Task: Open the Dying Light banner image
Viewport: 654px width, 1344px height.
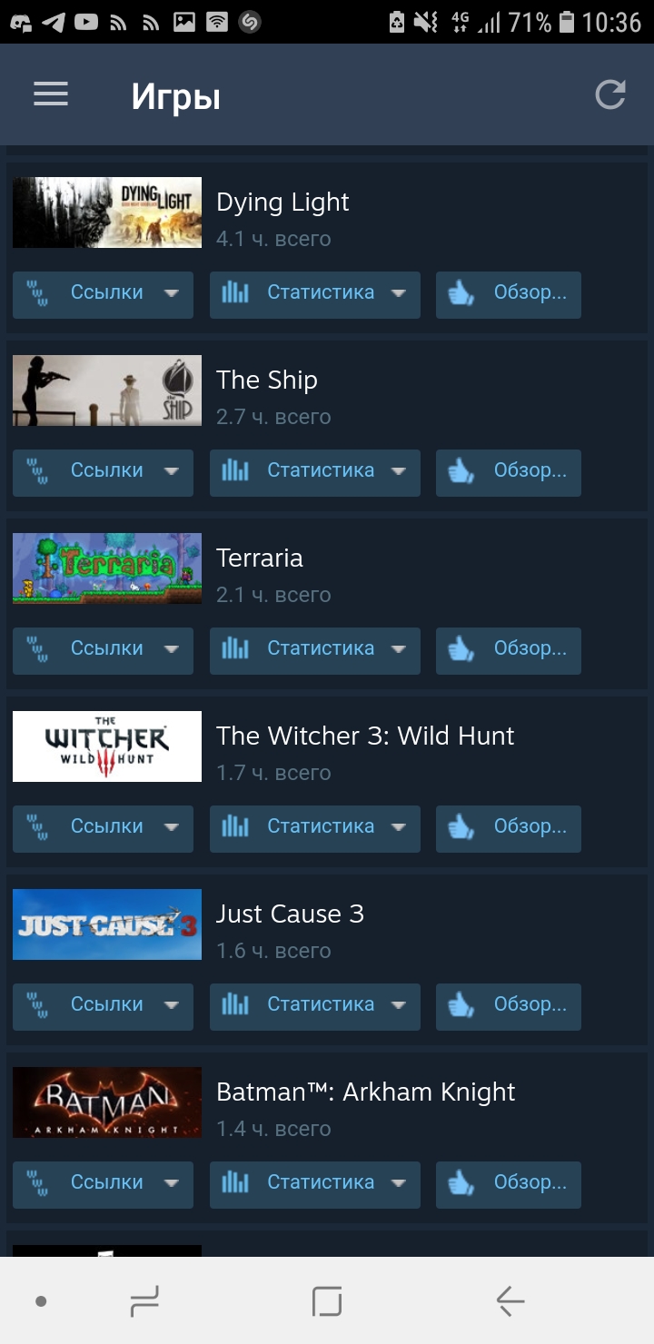Action: [107, 212]
